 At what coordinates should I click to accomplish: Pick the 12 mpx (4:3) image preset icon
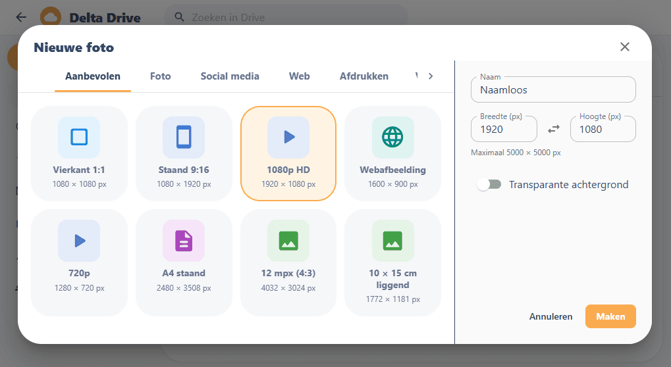pos(288,241)
